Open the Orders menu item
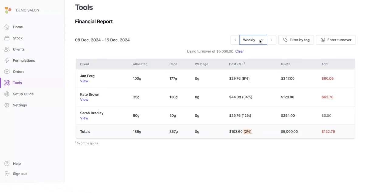365x193 pixels. [19, 72]
